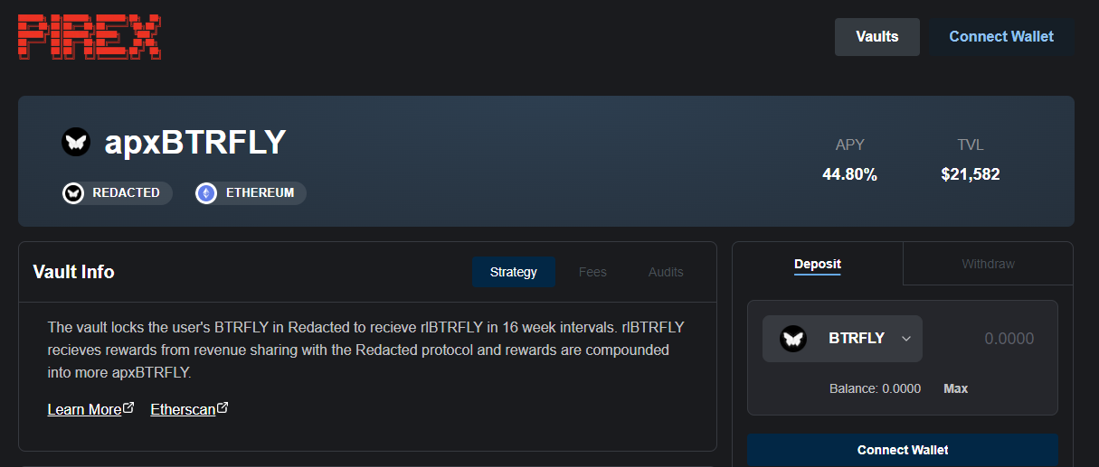The width and height of the screenshot is (1099, 467).
Task: Switch to the Strategy tab
Action: click(x=514, y=272)
